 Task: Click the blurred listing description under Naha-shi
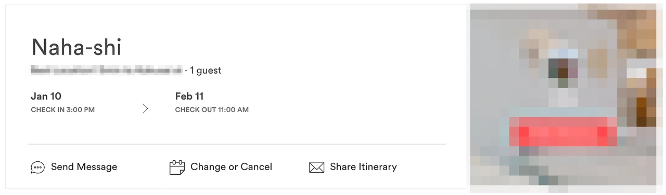(x=107, y=70)
